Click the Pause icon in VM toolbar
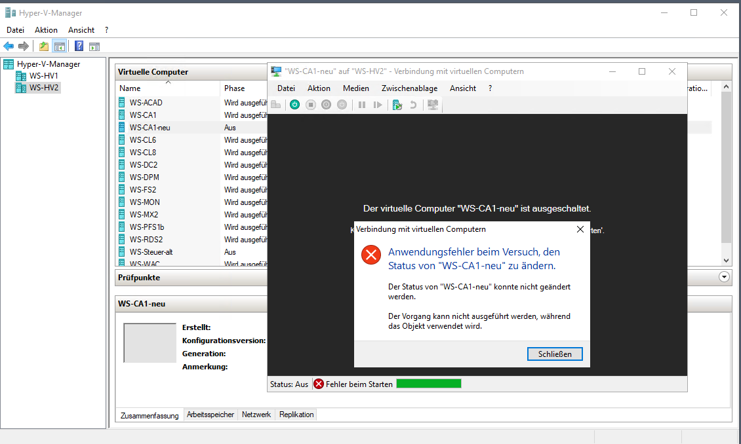The width and height of the screenshot is (741, 444). click(362, 105)
